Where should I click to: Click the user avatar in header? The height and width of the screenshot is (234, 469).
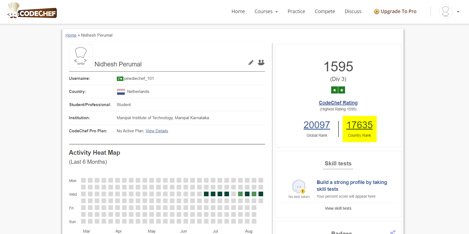tap(446, 11)
